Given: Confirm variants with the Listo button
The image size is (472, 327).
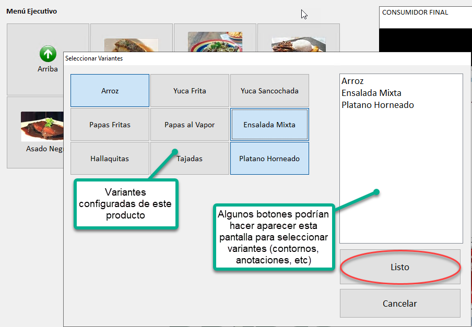Looking at the screenshot, I should [400, 267].
